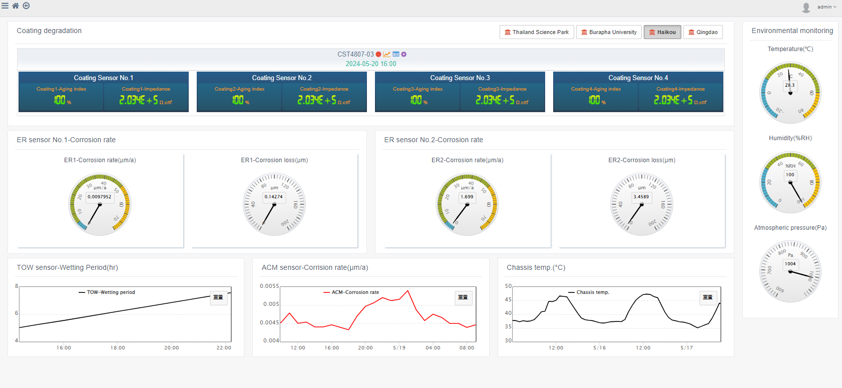Click the circular back arrow icon
842x388 pixels.
click(x=26, y=6)
